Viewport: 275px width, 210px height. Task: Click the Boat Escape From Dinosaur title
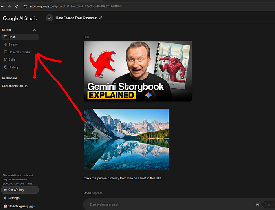pos(76,18)
